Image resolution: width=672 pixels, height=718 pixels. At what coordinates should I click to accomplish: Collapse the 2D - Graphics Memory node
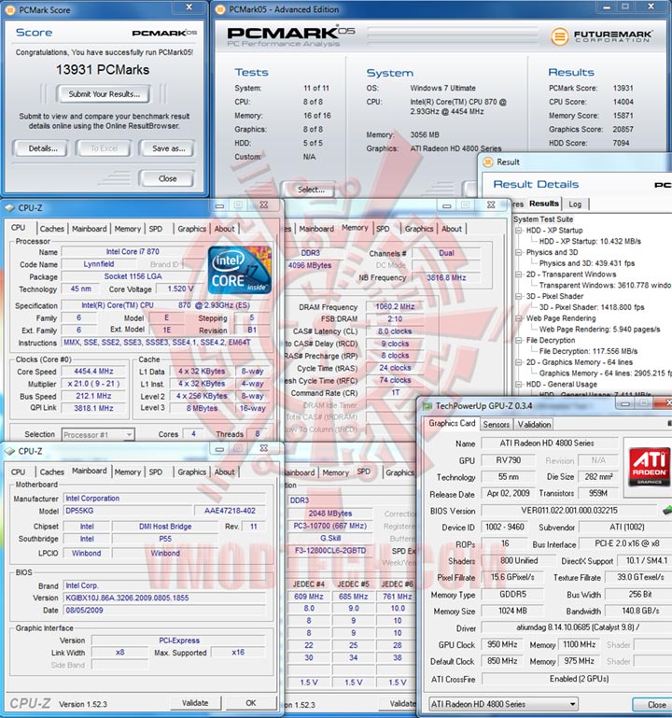[519, 362]
